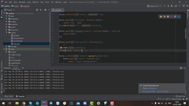Expand the database folder
189x106 pixels.
(x=6, y=24)
